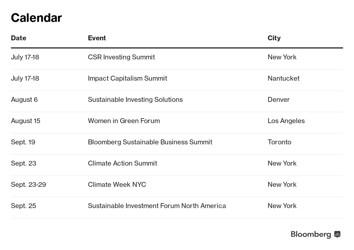354x250 pixels.
Task: Open the Women in Green Forum entry
Action: click(x=124, y=121)
